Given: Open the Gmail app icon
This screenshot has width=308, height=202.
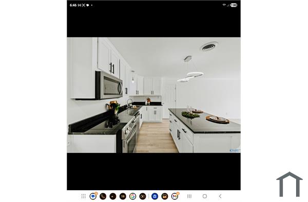Looking at the screenshot, I should pyautogui.click(x=175, y=196).
